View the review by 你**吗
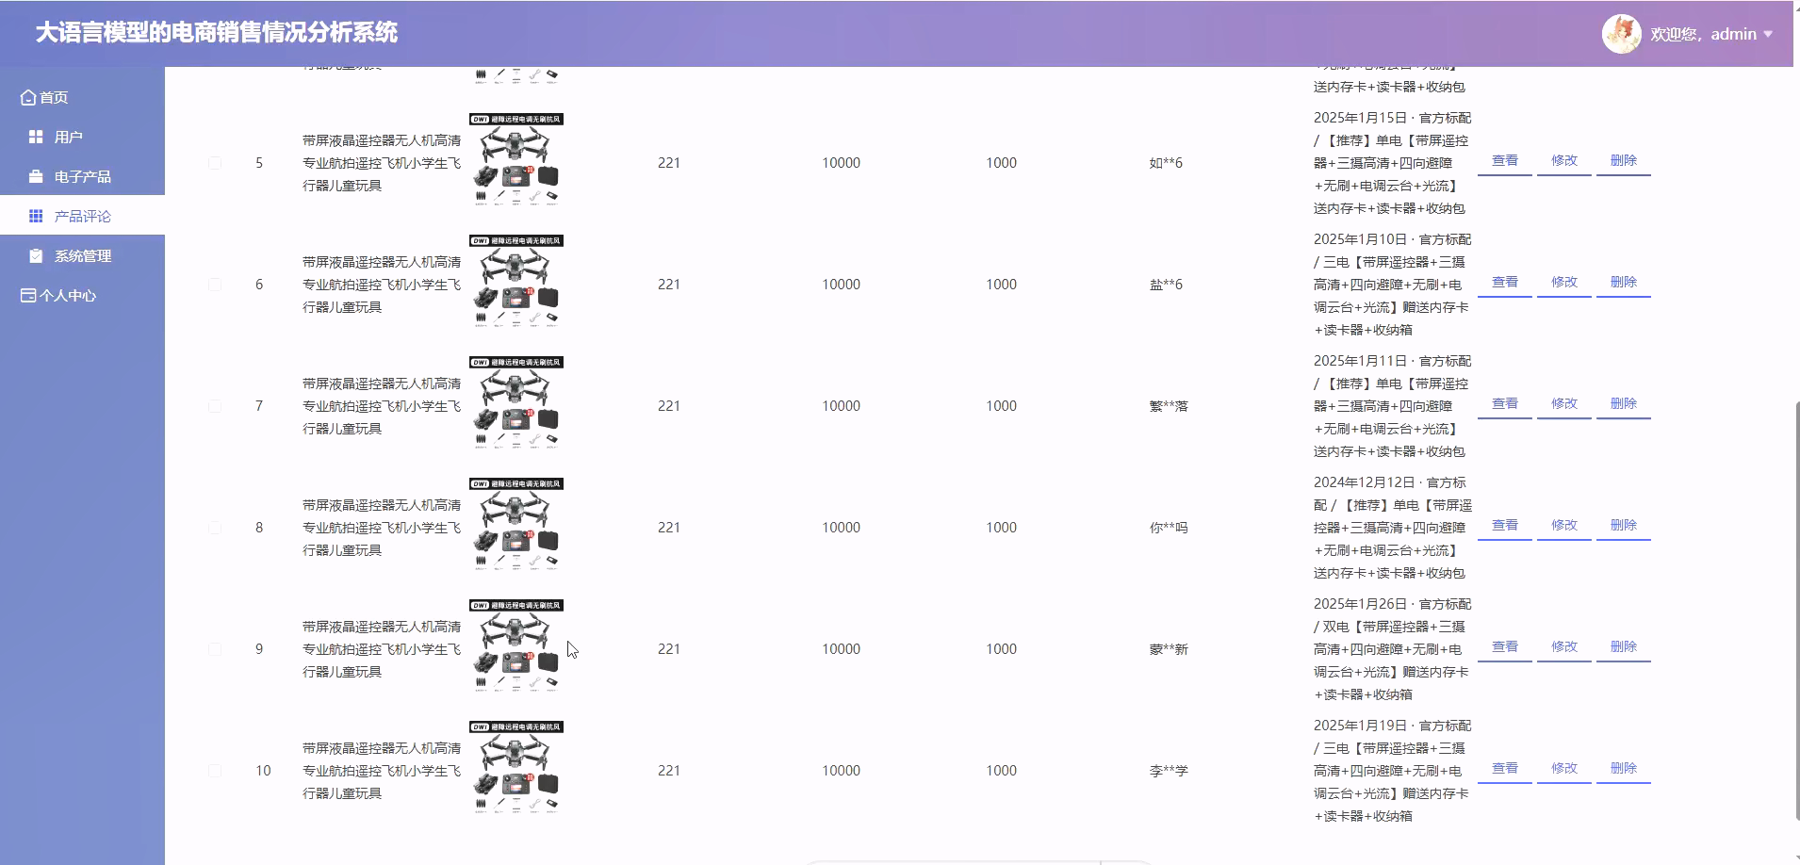 (x=1505, y=526)
